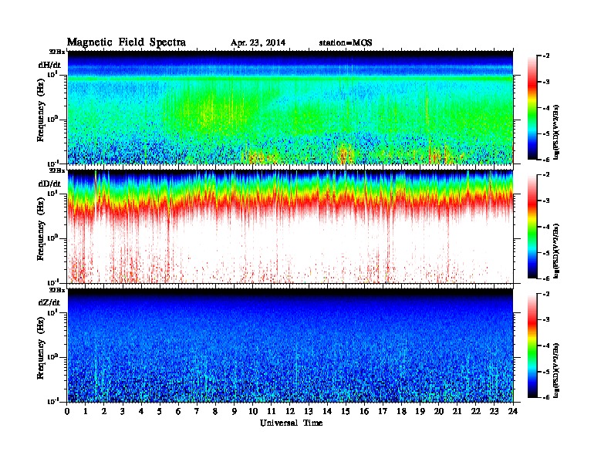Image resolution: width=611 pixels, height=472 pixels.
Task: Click hour tick label "6" on time axis
Action: point(179,412)
